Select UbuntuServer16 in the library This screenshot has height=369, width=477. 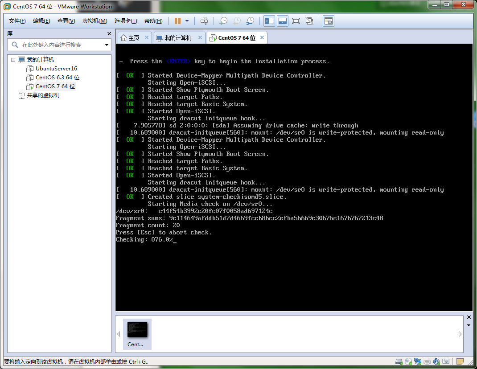56,69
